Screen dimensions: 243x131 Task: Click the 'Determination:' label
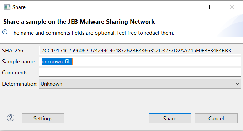[x=20, y=84]
